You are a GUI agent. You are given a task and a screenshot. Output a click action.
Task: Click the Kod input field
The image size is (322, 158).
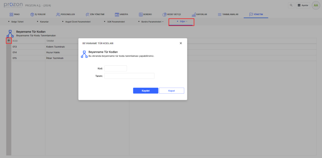[x=115, y=68]
